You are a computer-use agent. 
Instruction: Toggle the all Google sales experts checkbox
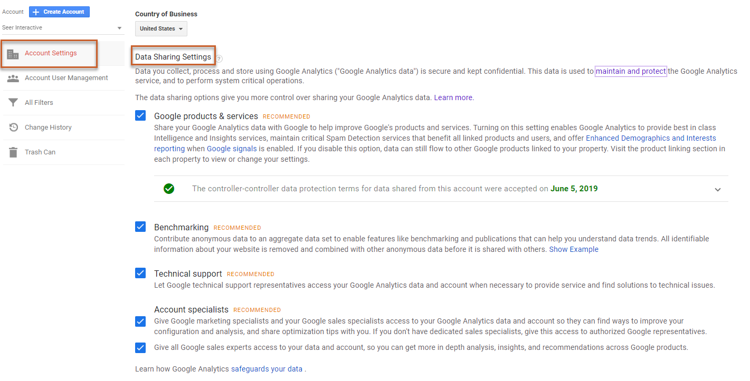(140, 348)
